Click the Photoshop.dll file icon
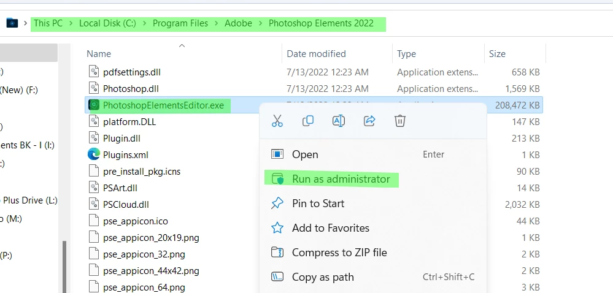The image size is (613, 293). click(94, 88)
